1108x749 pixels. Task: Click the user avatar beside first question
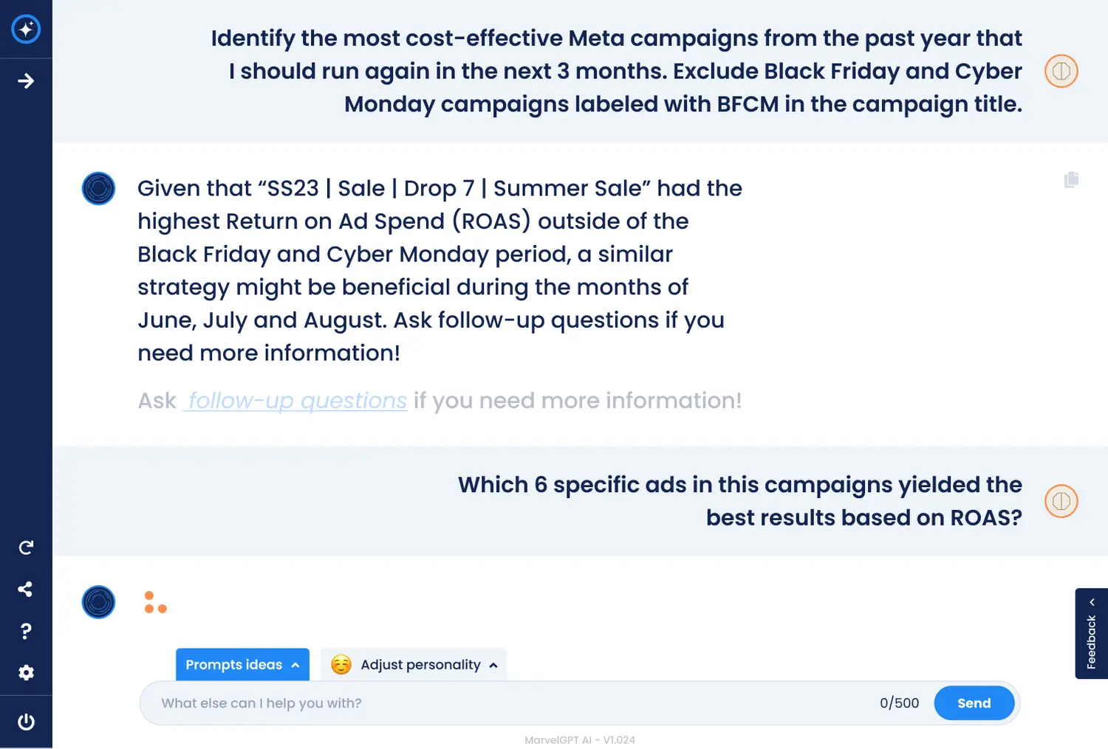tap(1061, 72)
